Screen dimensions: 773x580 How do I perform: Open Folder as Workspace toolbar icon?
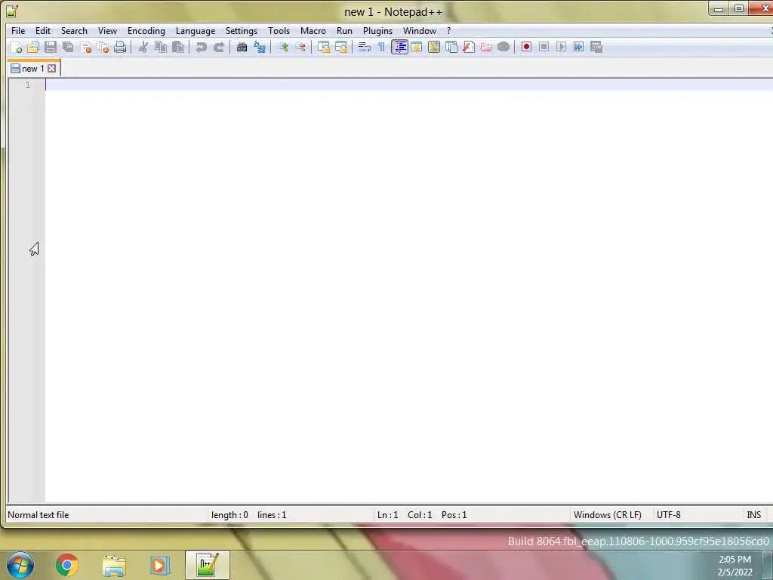point(486,48)
